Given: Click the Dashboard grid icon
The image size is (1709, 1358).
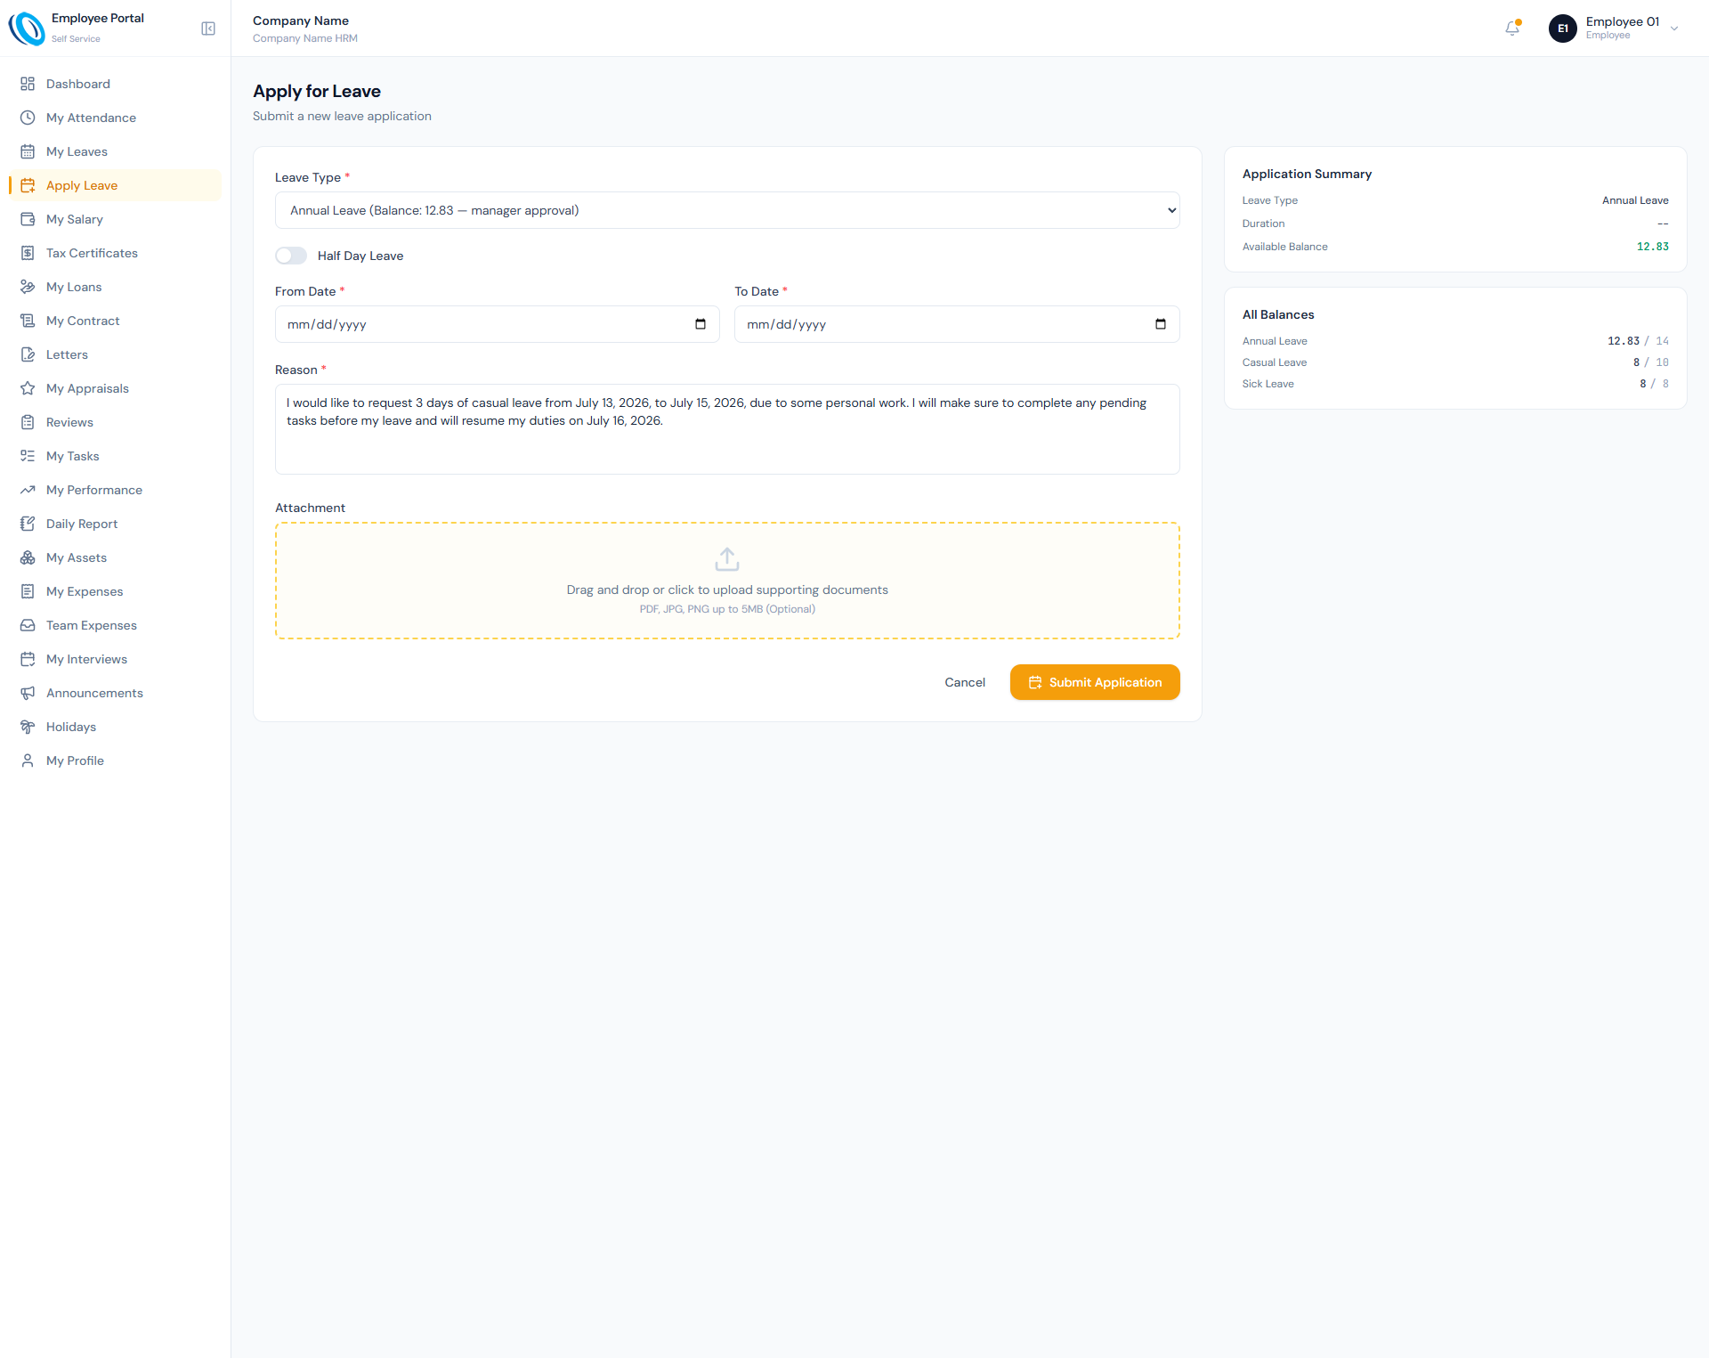Looking at the screenshot, I should (28, 84).
